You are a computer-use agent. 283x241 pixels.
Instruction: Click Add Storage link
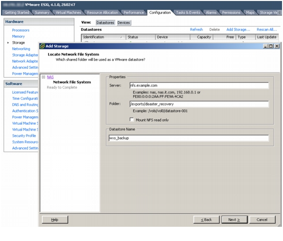point(238,29)
